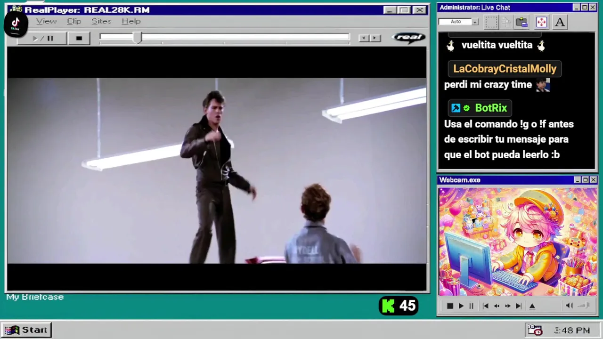Click the task scheduler tray icon
Image resolution: width=603 pixels, height=339 pixels.
(535, 331)
